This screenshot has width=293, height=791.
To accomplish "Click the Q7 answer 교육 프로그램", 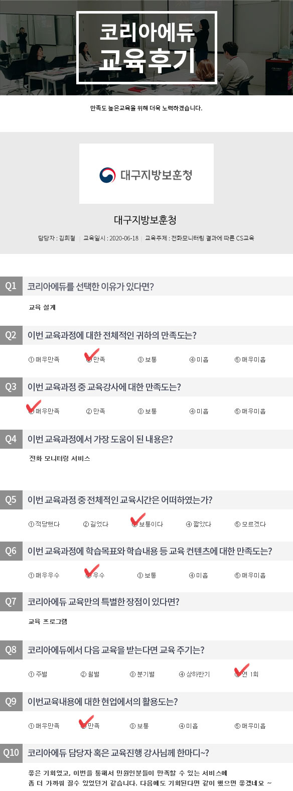I will point(48,621).
